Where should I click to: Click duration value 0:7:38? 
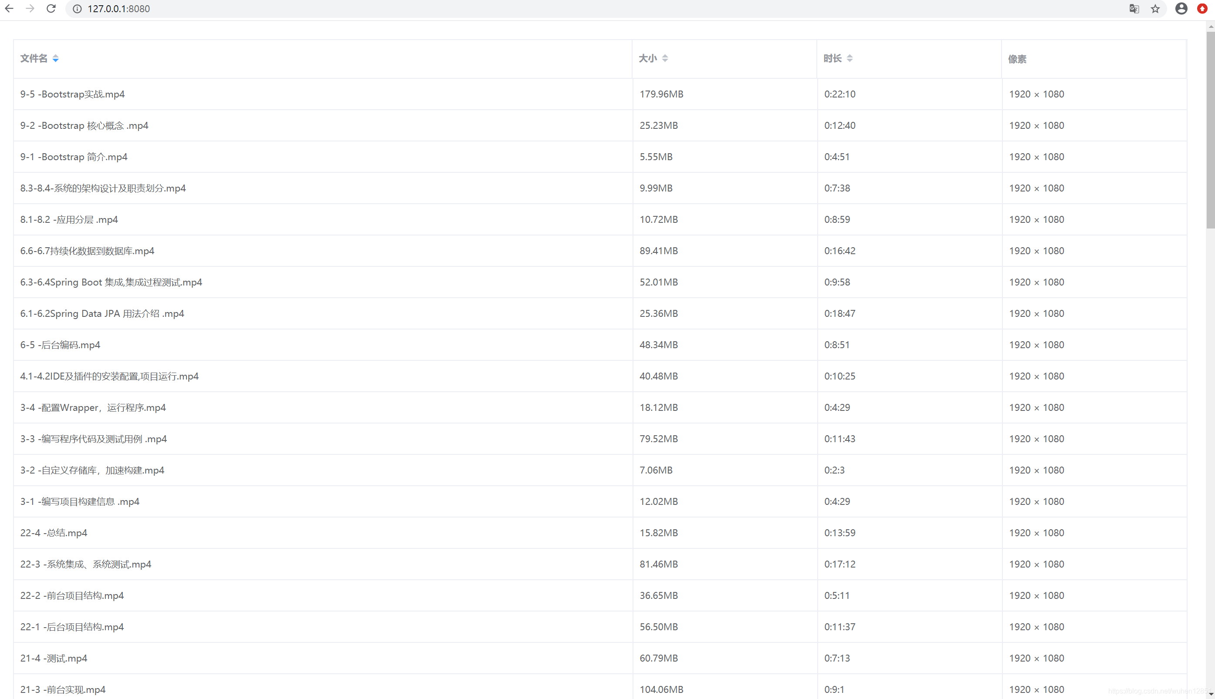click(x=837, y=188)
